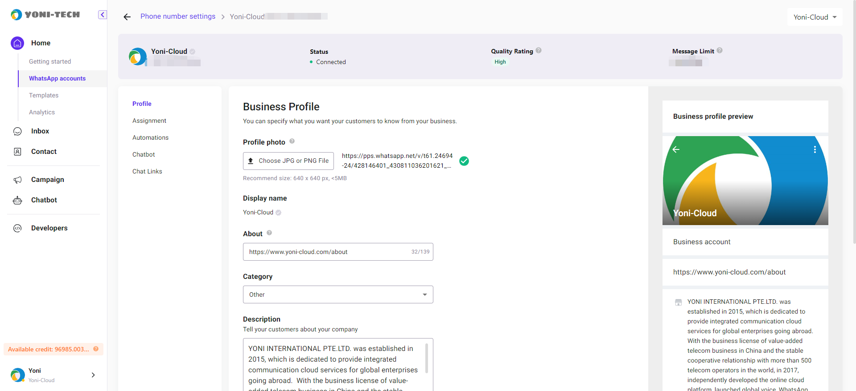
Task: Click Available credit banner
Action: [53, 349]
